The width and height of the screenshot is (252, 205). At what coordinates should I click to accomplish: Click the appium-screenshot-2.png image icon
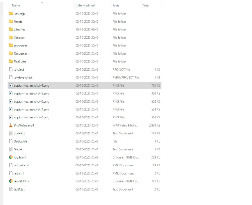click(x=11, y=93)
